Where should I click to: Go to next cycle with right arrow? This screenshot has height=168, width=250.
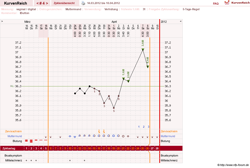coord(47,3)
